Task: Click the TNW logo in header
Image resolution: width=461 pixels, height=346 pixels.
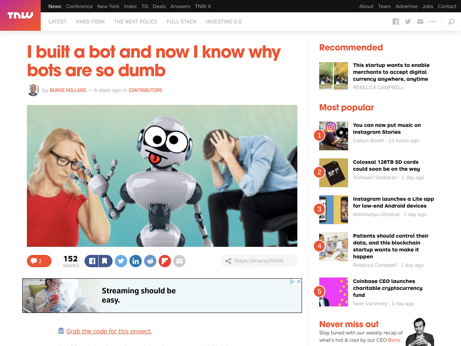Action: pyautogui.click(x=20, y=15)
